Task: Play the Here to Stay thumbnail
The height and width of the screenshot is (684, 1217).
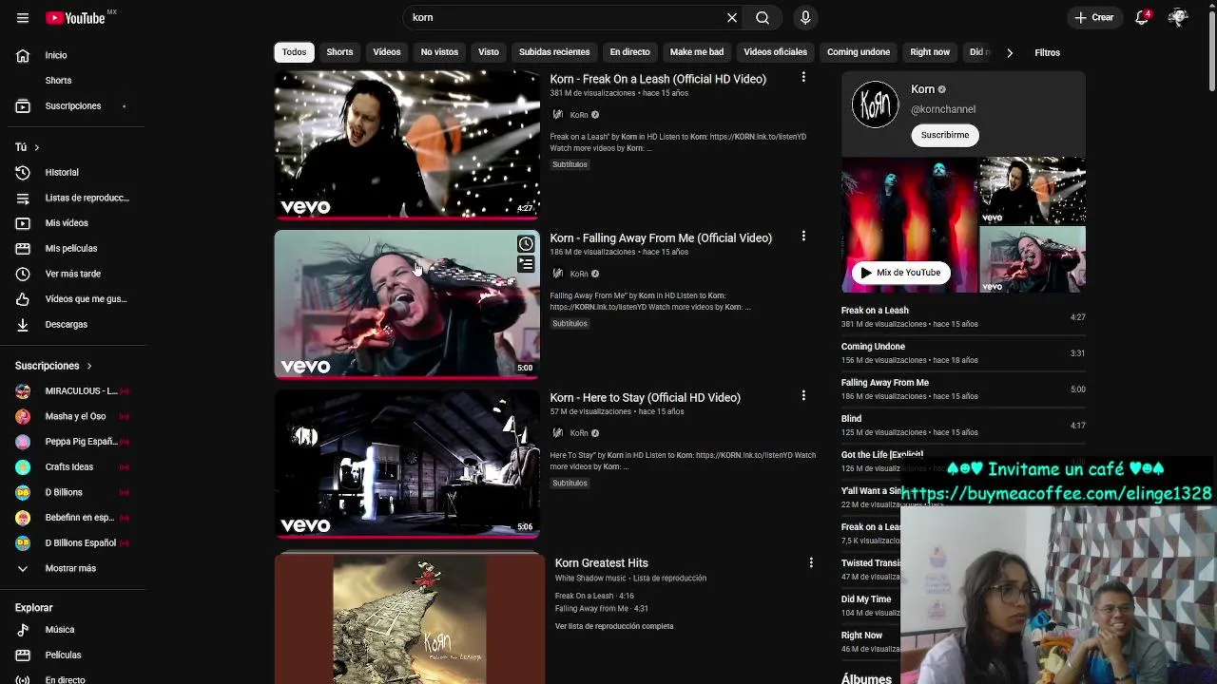Action: pos(407,464)
